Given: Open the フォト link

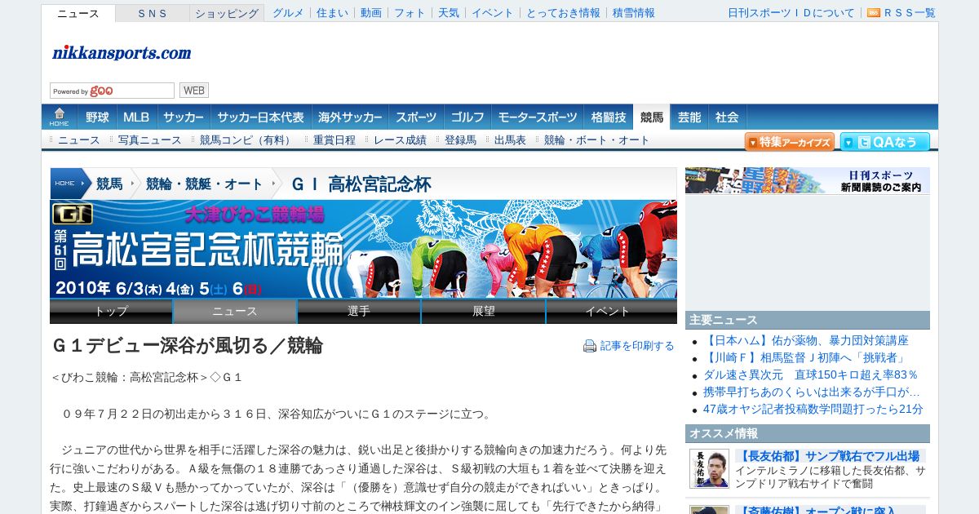Looking at the screenshot, I should (410, 13).
